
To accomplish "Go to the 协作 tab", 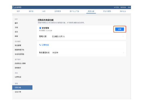I will point(44,11).
